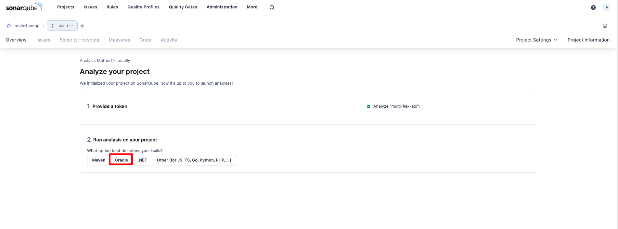Open Quality Gates
618x229 pixels.
pyautogui.click(x=183, y=7)
